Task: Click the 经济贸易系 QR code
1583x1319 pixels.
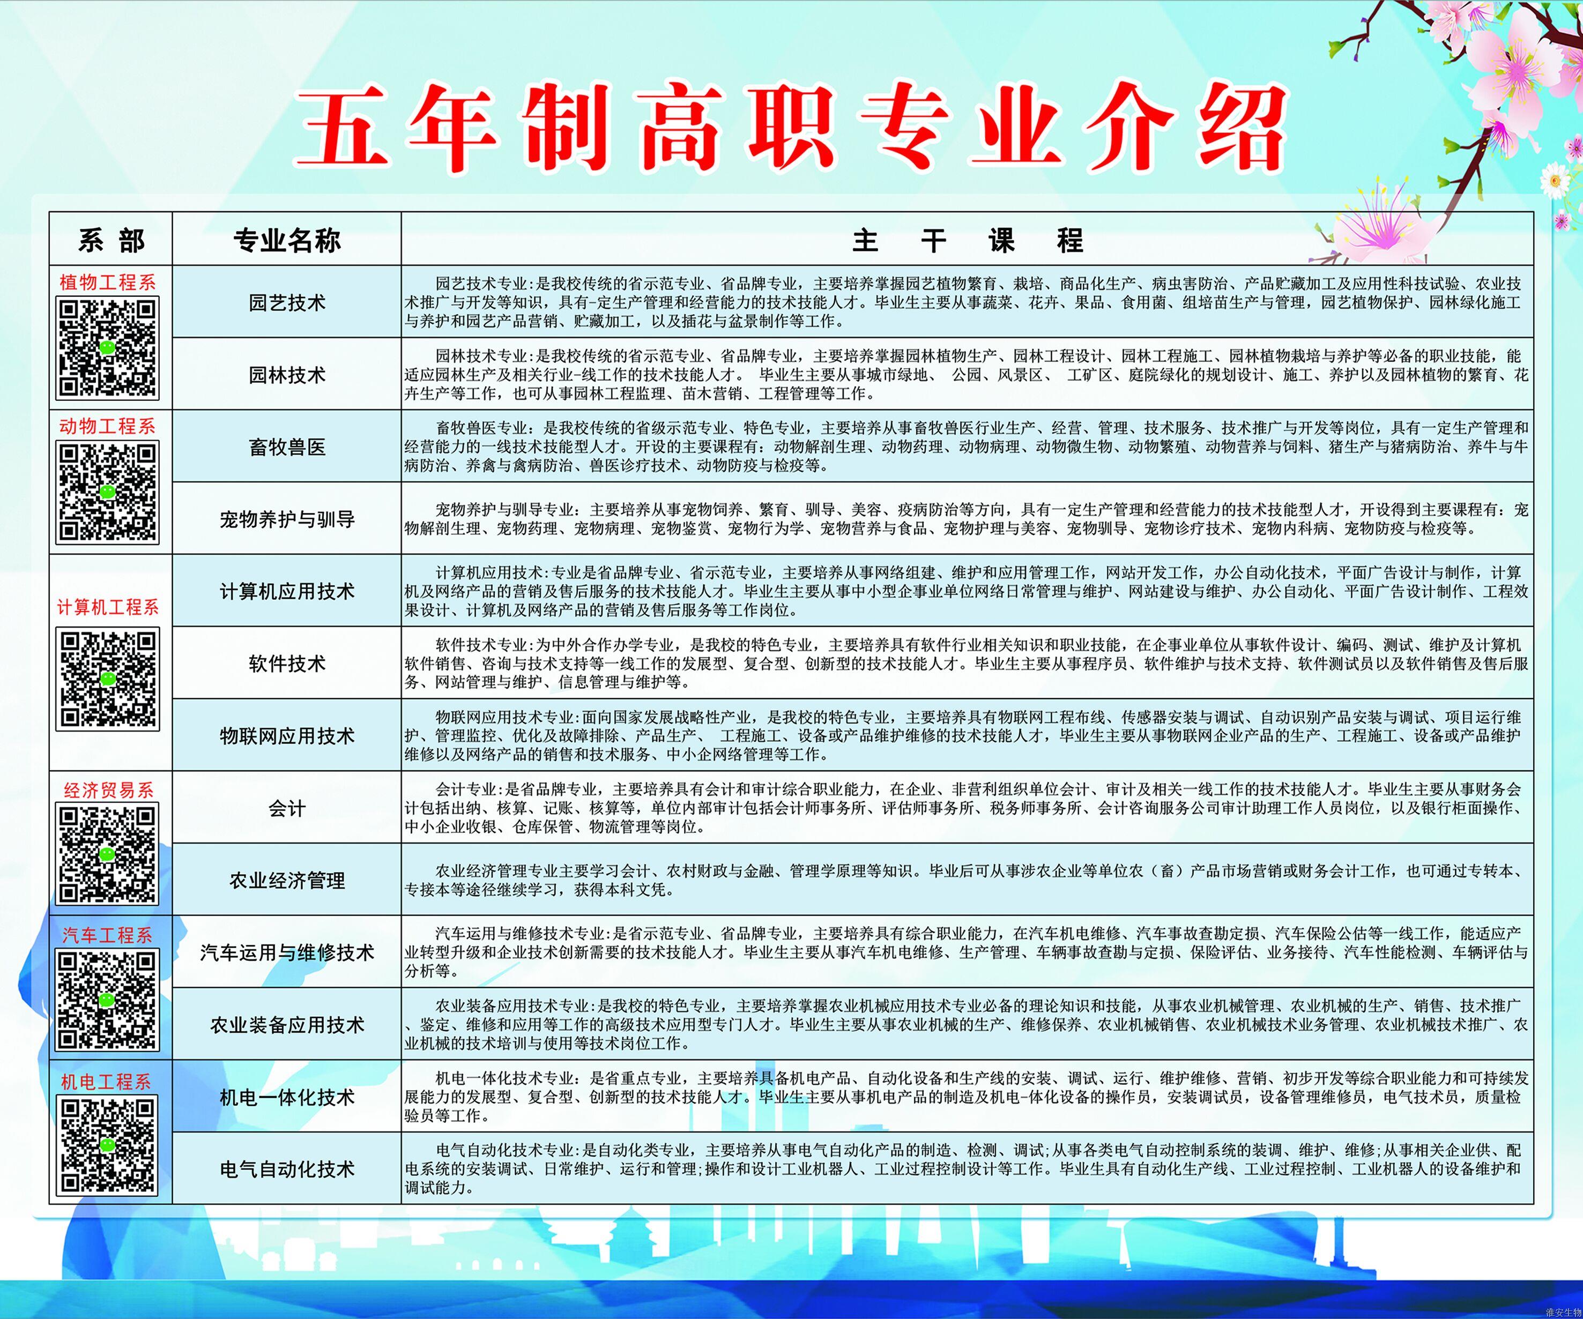Action: click(x=107, y=854)
